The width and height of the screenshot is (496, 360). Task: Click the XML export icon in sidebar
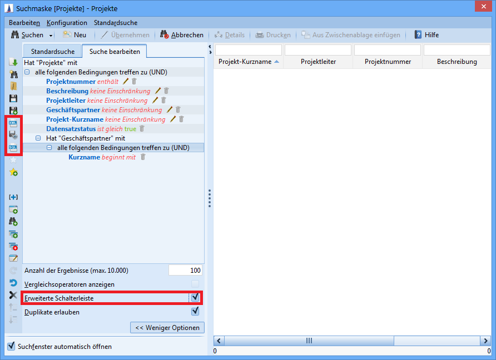tap(13, 123)
